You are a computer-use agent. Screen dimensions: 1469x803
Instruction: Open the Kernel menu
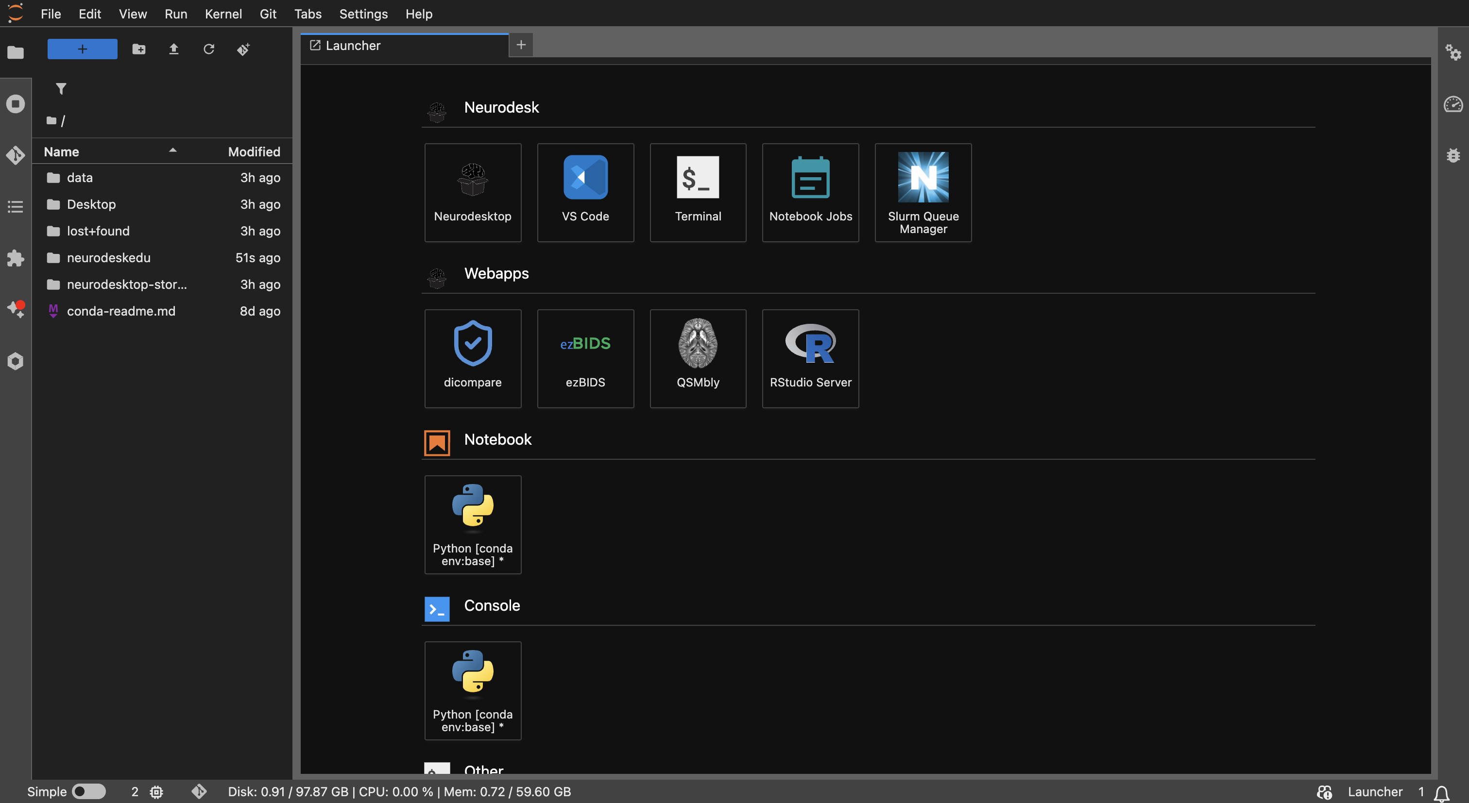223,14
